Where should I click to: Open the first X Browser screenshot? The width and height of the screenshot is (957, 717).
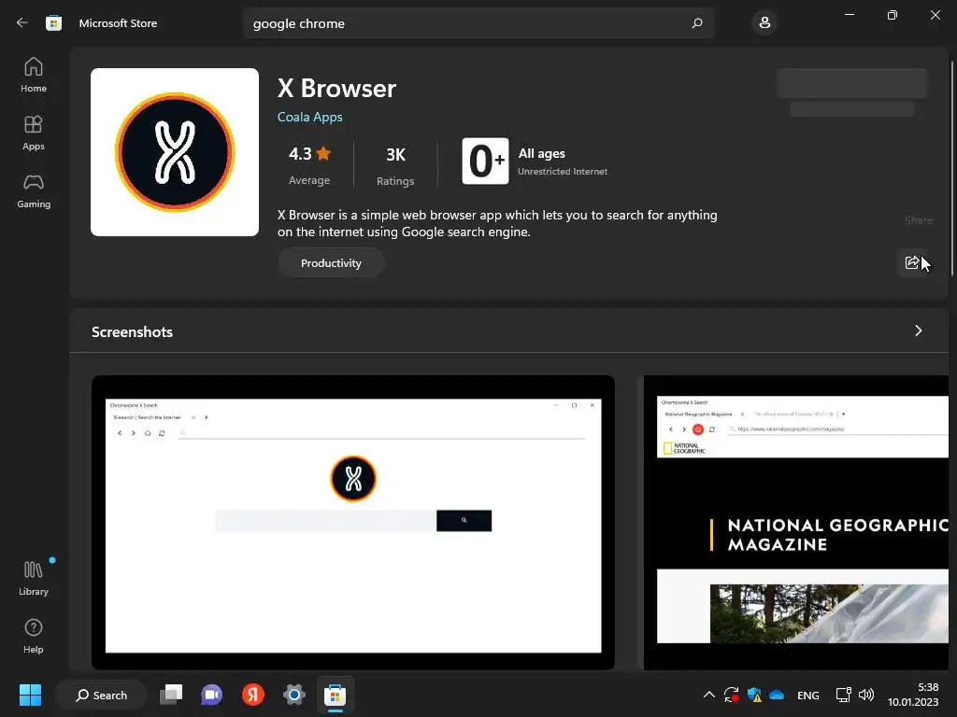coord(352,523)
